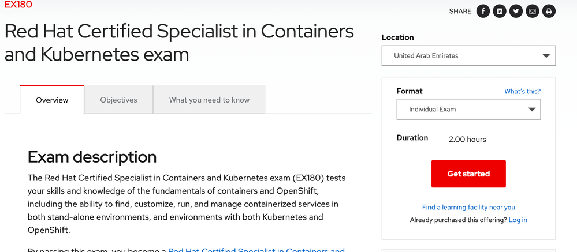Print the page using printer icon
Screen dimensions: 577x252
549,11
